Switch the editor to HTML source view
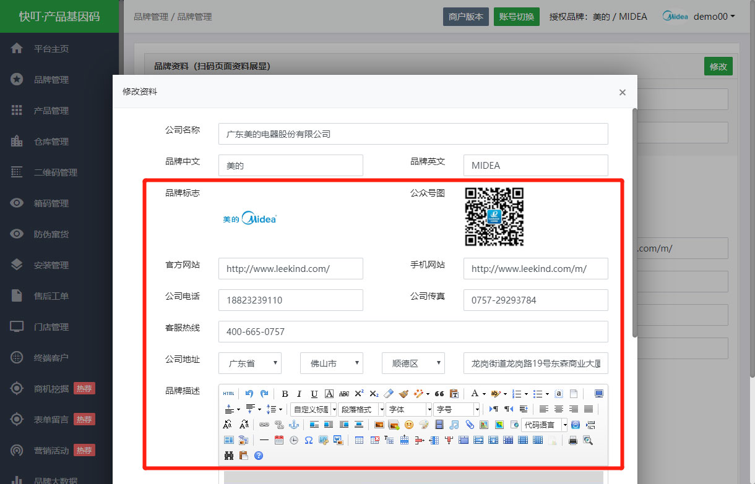Viewport: 755px width, 484px height. (229, 394)
